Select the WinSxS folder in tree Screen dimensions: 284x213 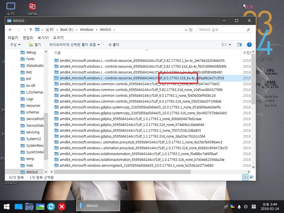pyautogui.click(x=29, y=172)
